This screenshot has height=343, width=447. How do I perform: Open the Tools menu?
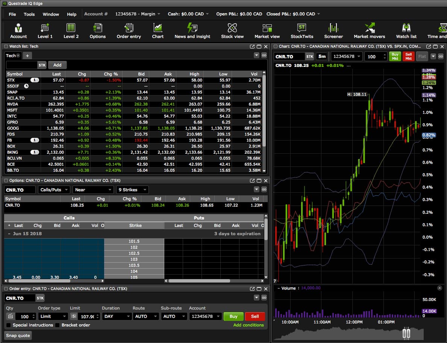[x=29, y=14]
